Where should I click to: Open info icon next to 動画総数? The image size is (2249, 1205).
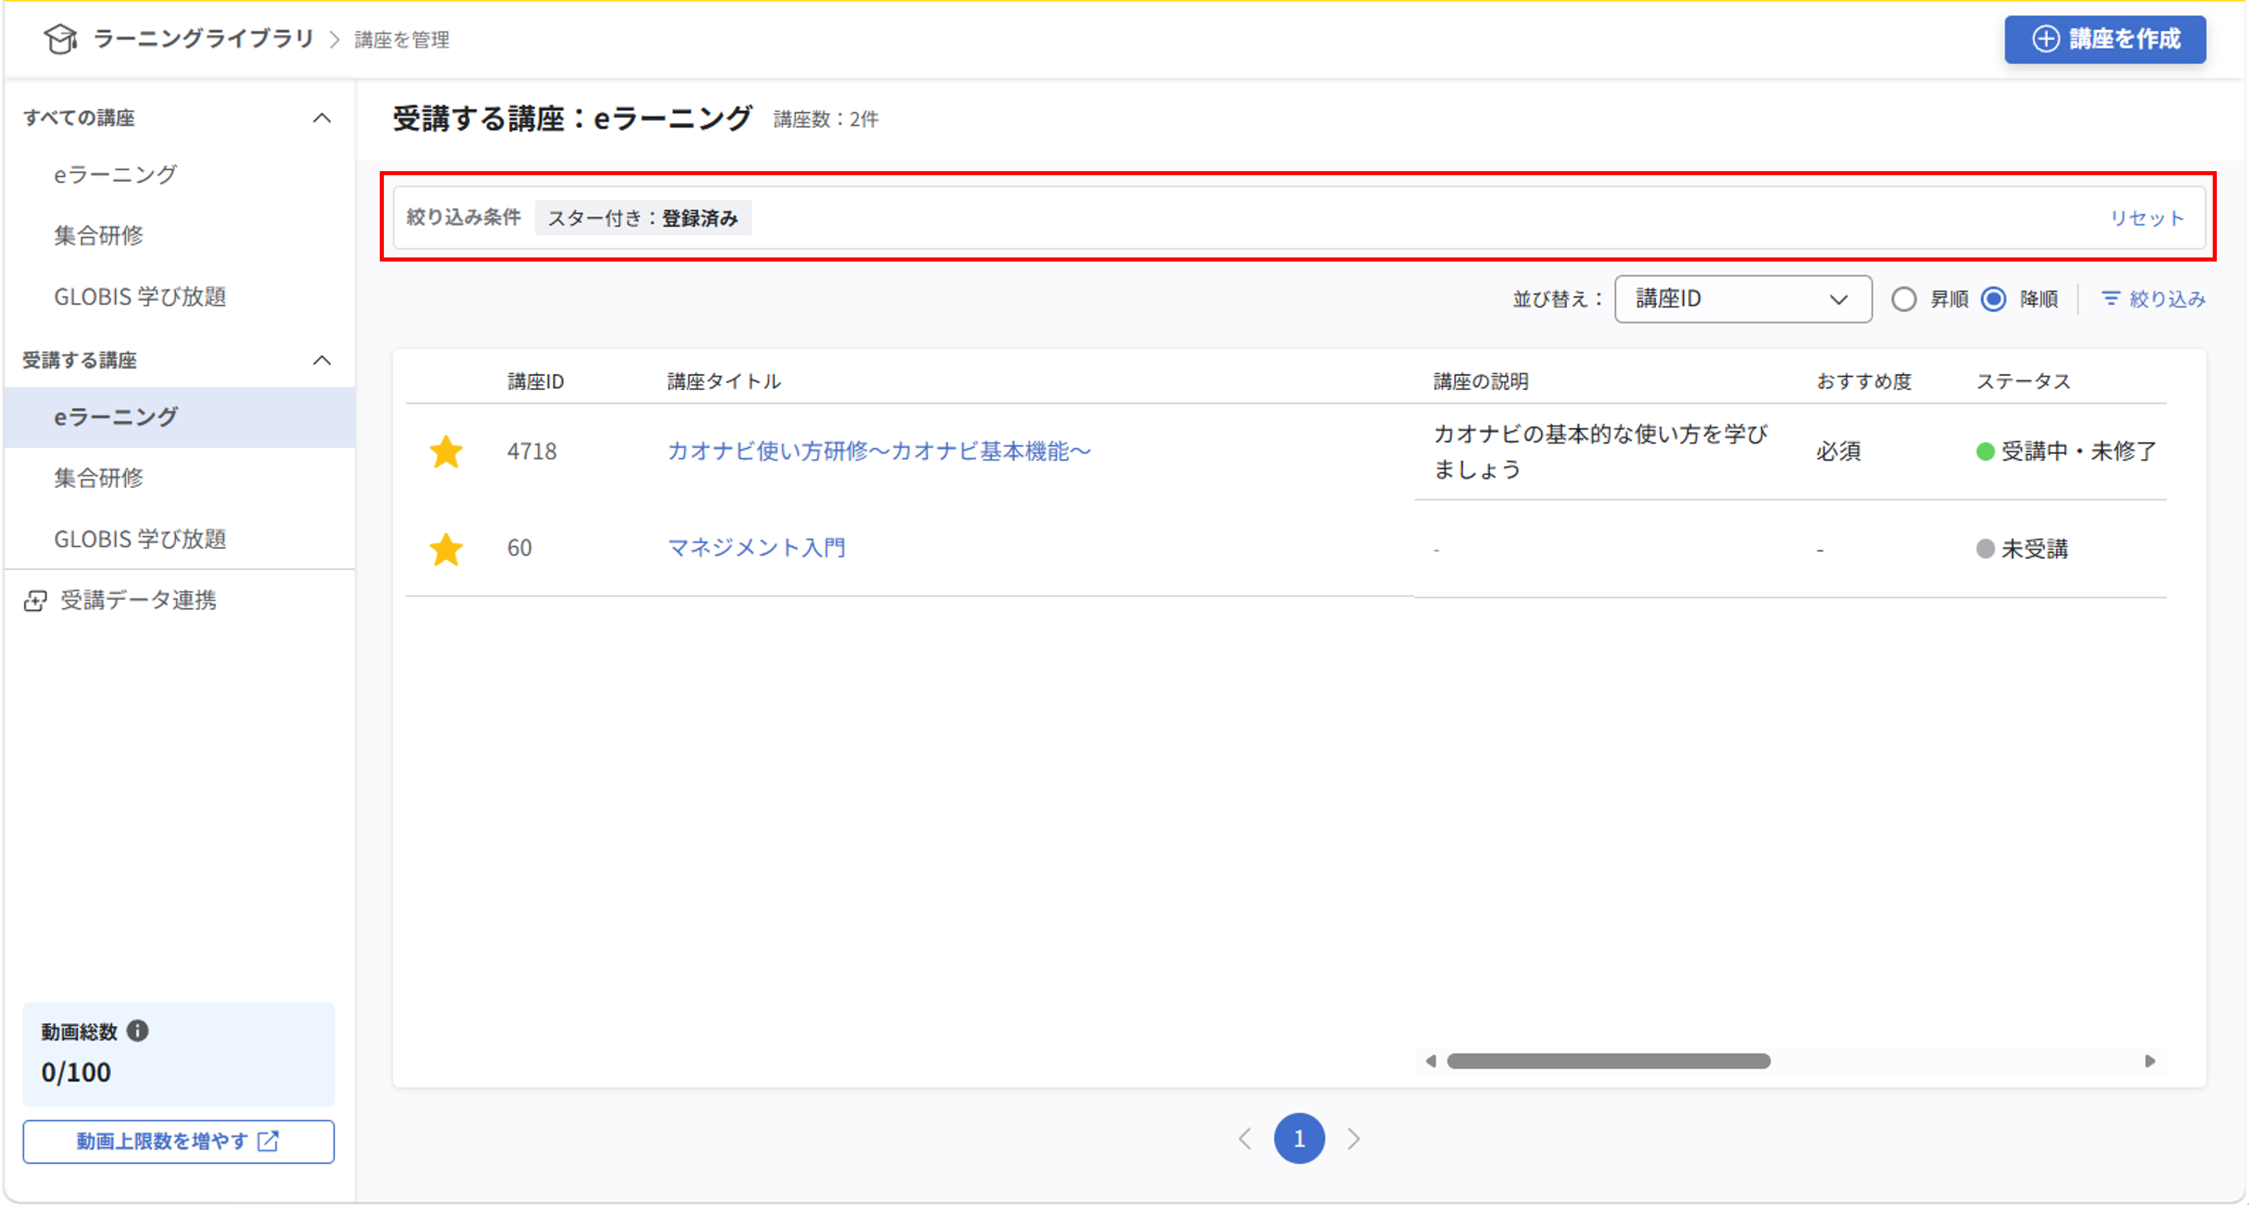point(138,1030)
